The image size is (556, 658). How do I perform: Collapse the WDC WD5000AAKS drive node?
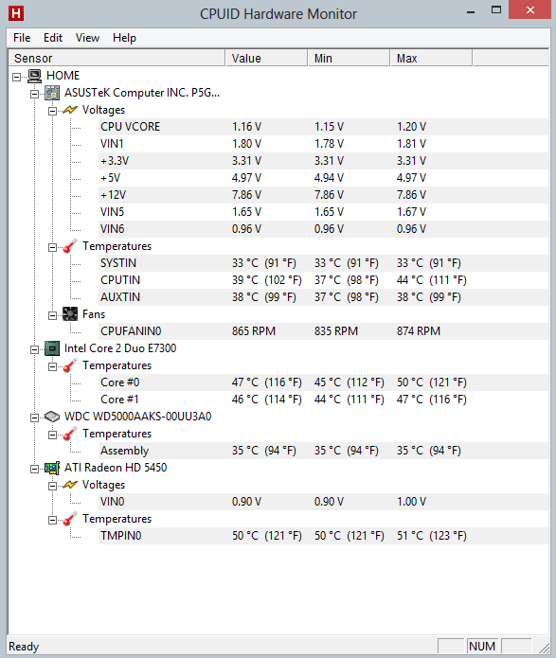34,418
